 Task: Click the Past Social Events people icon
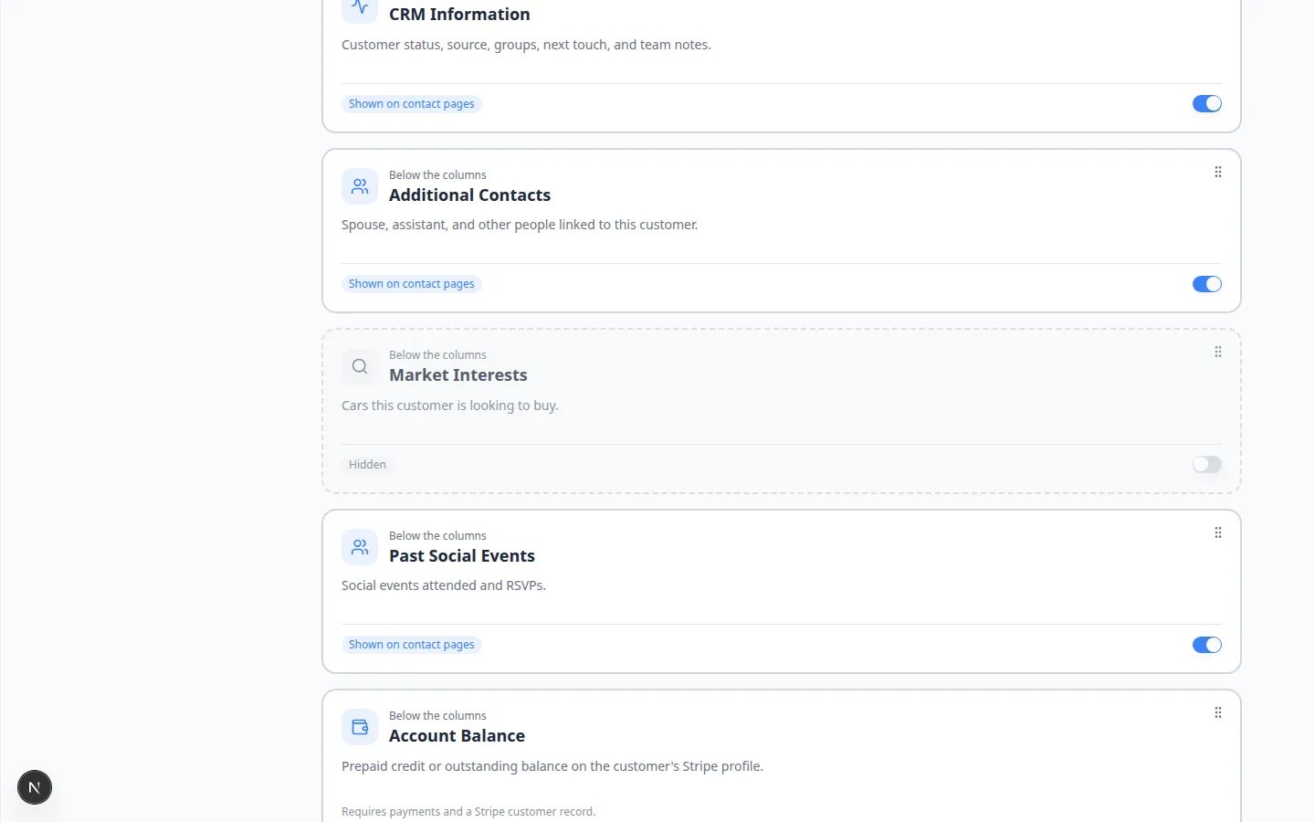[x=360, y=547]
